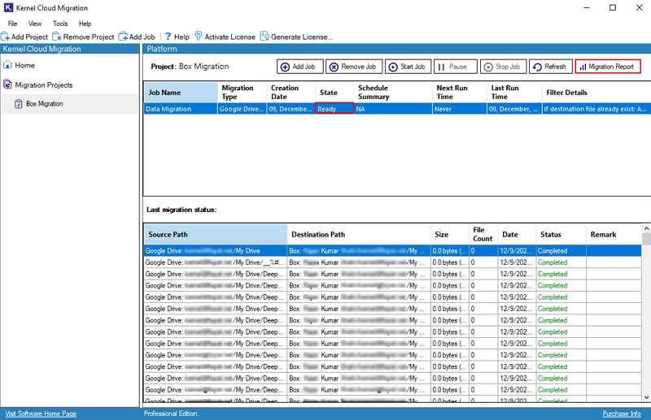The image size is (651, 420).
Task: Click the Schedule Summary column header
Action: pyautogui.click(x=393, y=92)
